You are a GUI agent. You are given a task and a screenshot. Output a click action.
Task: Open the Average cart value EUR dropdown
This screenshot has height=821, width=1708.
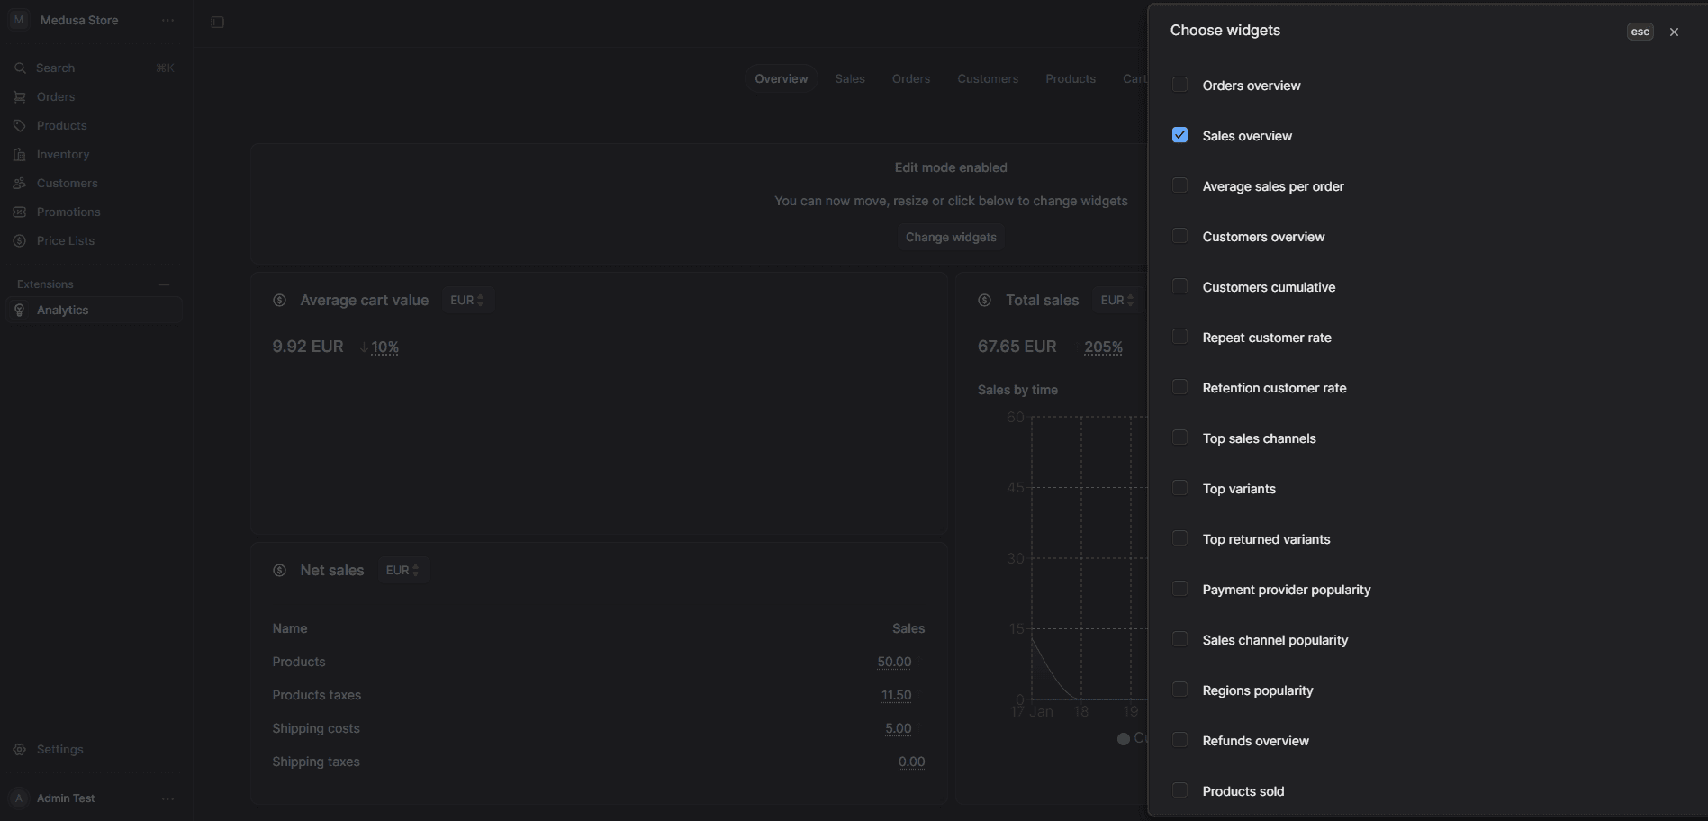(x=466, y=301)
